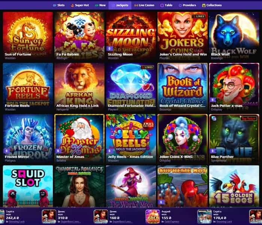Launch the Squid Slot game thumbnail
Screen dimensions: 262x225
28,186
